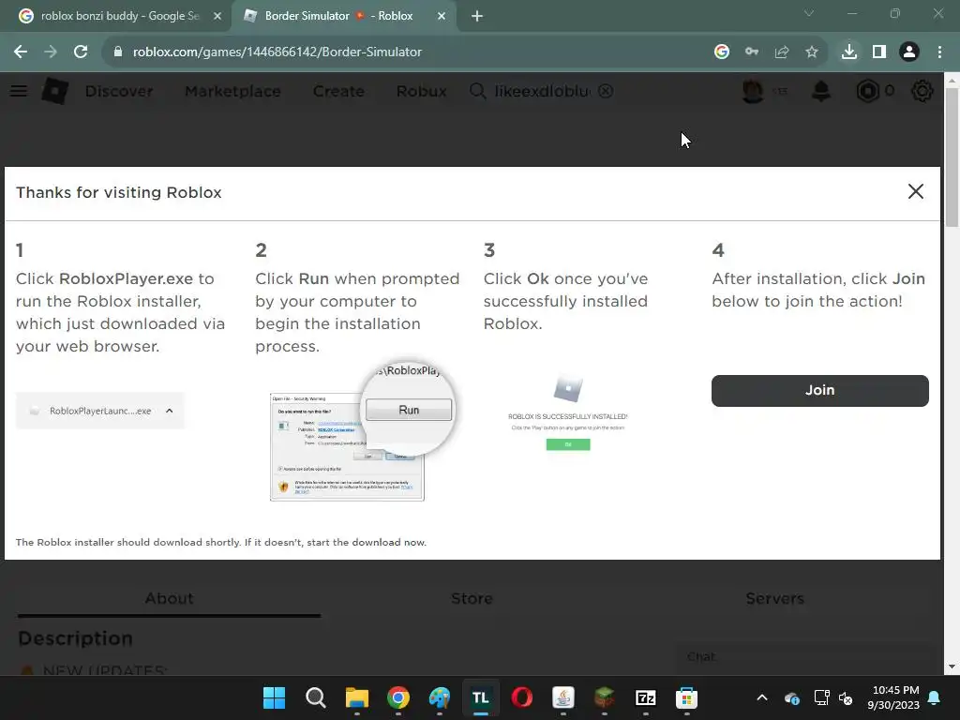Bookmark this page with the star icon
Screen dimensions: 960x720
(812, 52)
